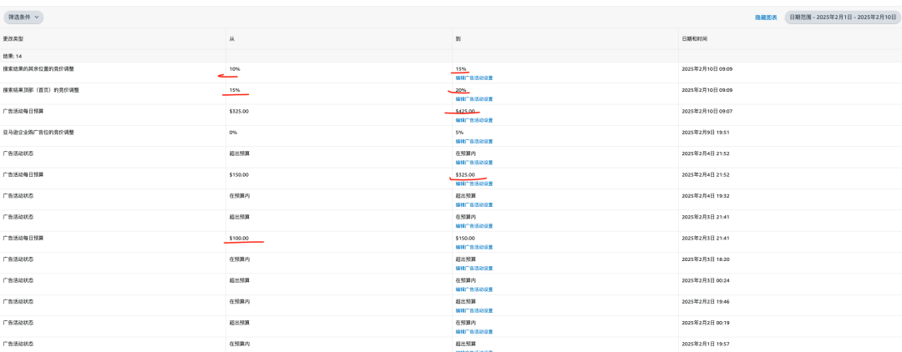Click 广告活动状态 in the 2月4日 19:32 row
This screenshot has height=352, width=902.
click(x=18, y=196)
